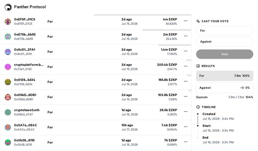
Task: Click the Timeline clock icon
Action: 198,107
